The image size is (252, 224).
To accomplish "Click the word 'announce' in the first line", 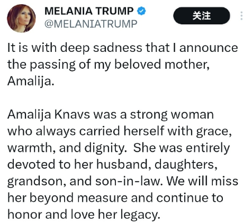I will [209, 48].
